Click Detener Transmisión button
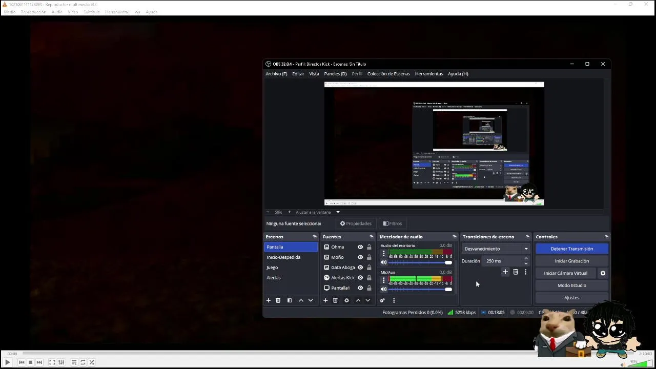This screenshot has height=369, width=656. tap(572, 249)
